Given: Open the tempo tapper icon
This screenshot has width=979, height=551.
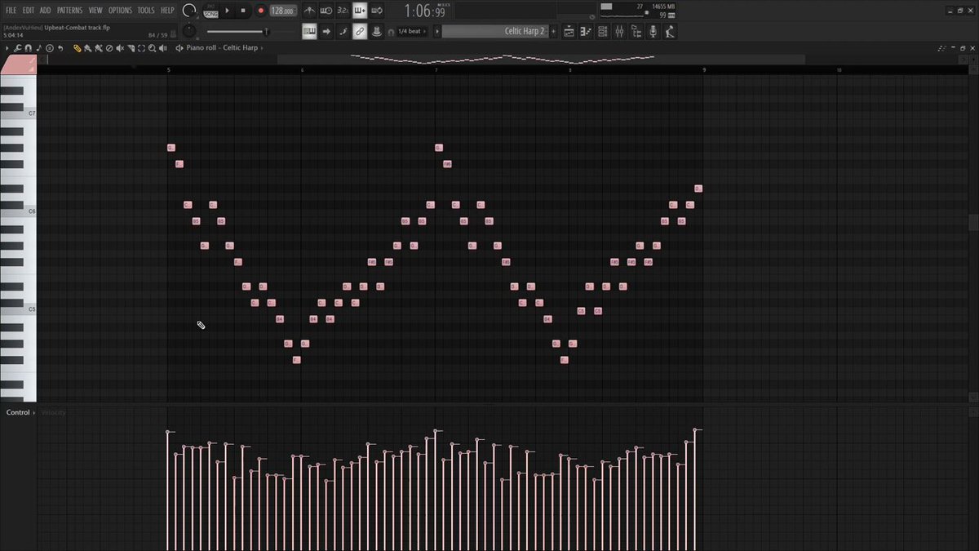Looking at the screenshot, I should tap(669, 32).
